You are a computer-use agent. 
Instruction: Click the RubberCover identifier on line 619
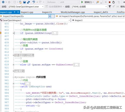click(64, 65)
